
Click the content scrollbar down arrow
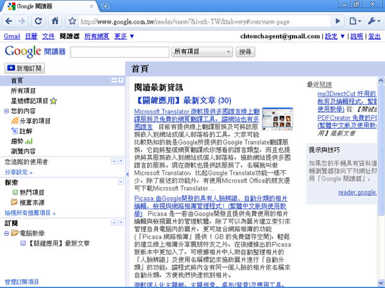(381, 283)
